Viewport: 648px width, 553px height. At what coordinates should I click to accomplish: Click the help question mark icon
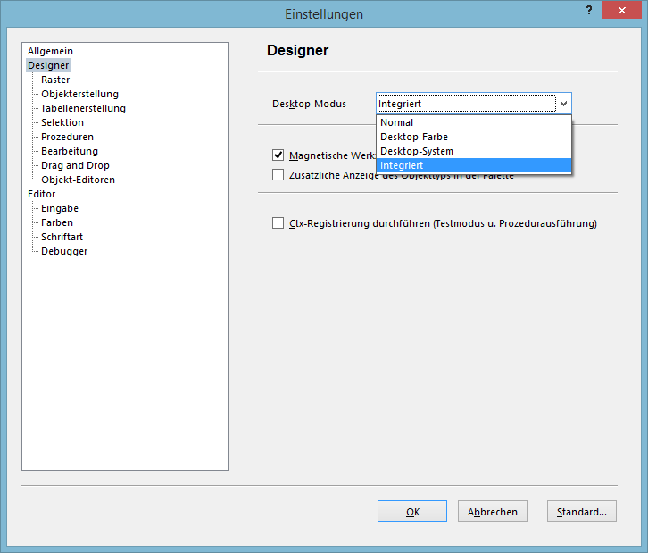(x=589, y=10)
